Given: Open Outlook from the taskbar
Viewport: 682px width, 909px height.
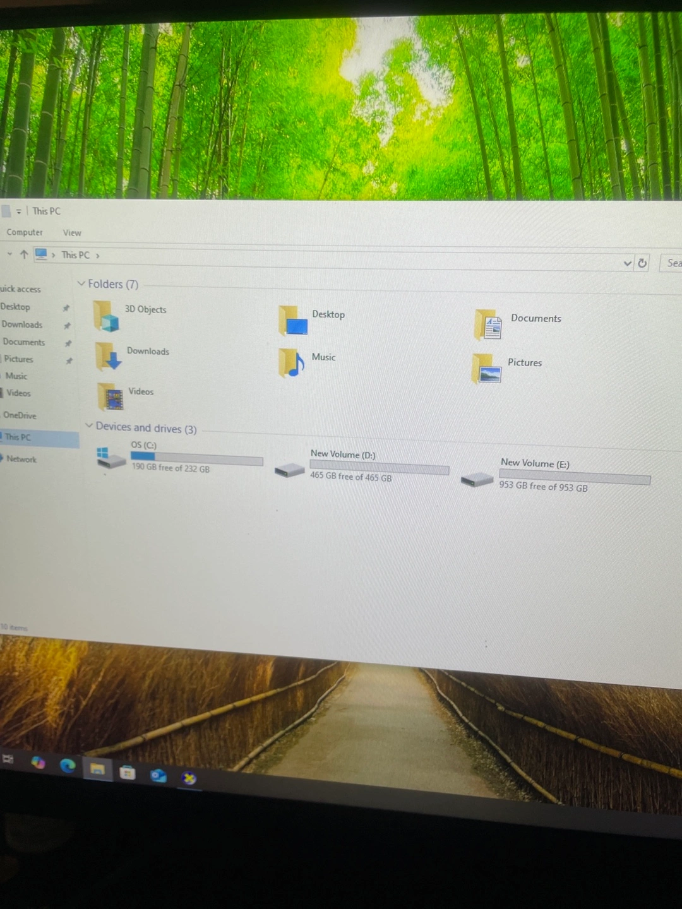Looking at the screenshot, I should (x=158, y=775).
